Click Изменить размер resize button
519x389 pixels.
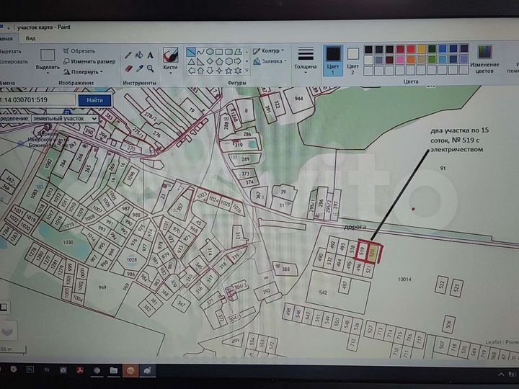coord(89,61)
